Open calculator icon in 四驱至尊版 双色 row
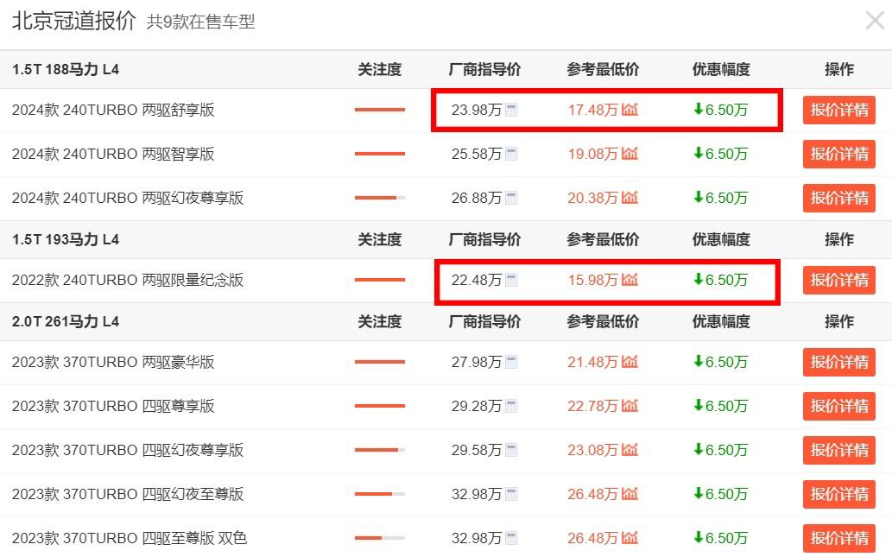The image size is (892, 557). click(511, 538)
